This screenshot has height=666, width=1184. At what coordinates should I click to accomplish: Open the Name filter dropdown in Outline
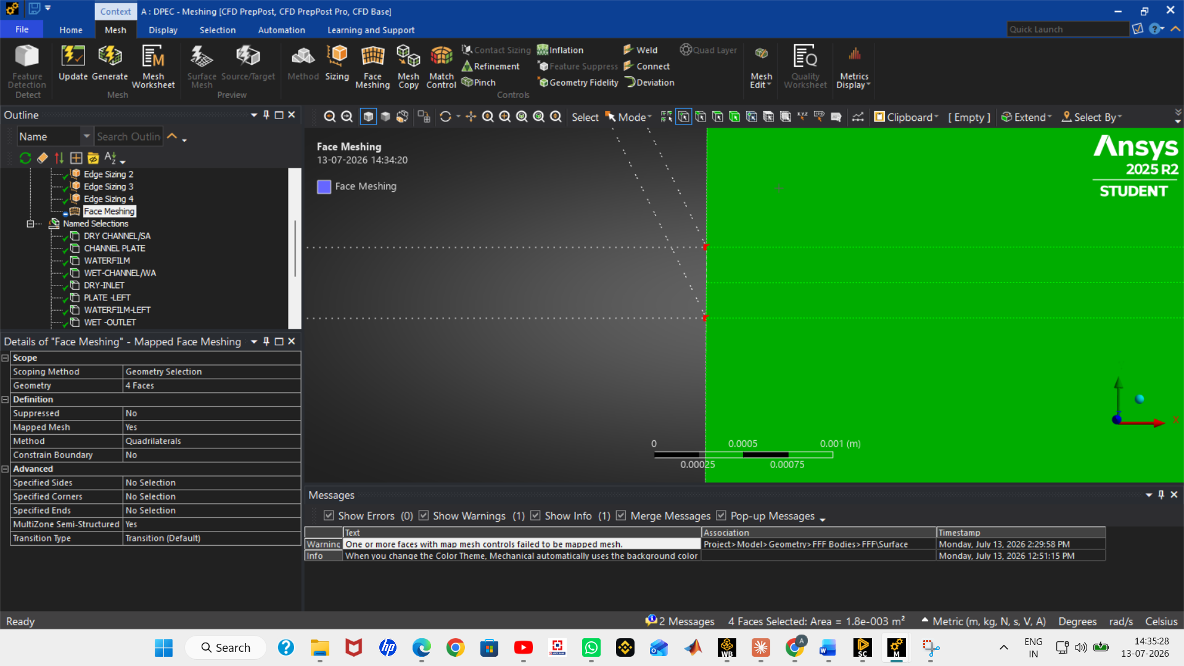pos(86,136)
